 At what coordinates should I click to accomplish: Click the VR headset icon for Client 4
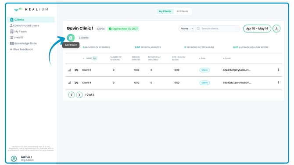76,82
